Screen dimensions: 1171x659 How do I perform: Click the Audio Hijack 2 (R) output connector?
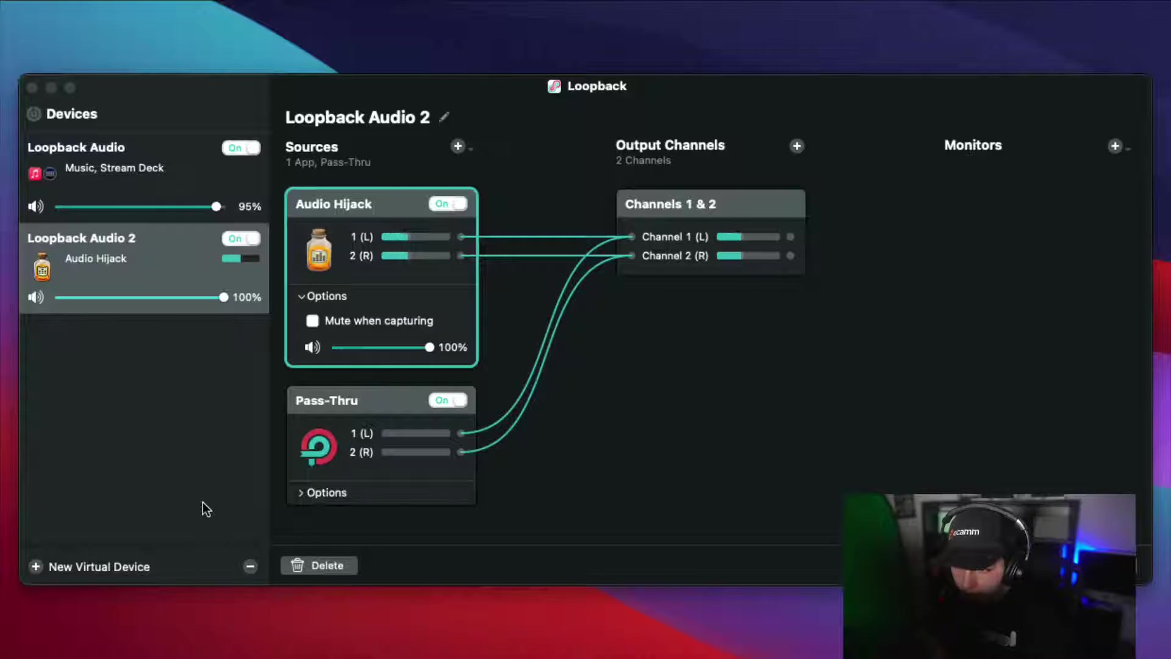[x=461, y=256]
